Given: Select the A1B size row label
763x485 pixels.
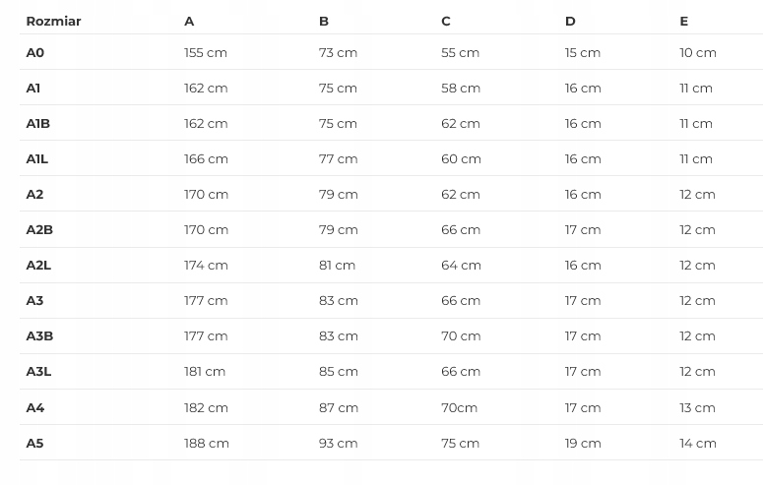Looking at the screenshot, I should pyautogui.click(x=37, y=123).
